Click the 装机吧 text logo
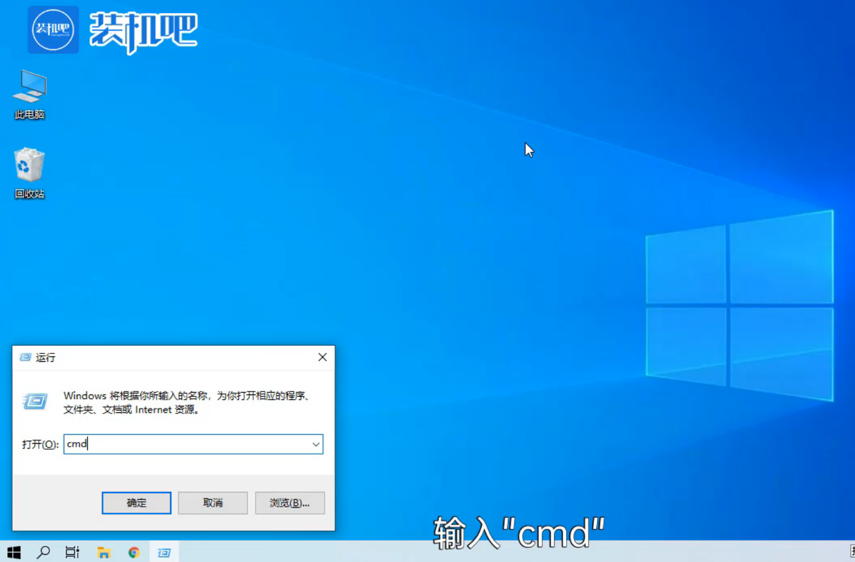Image resolution: width=855 pixels, height=562 pixels. [143, 31]
